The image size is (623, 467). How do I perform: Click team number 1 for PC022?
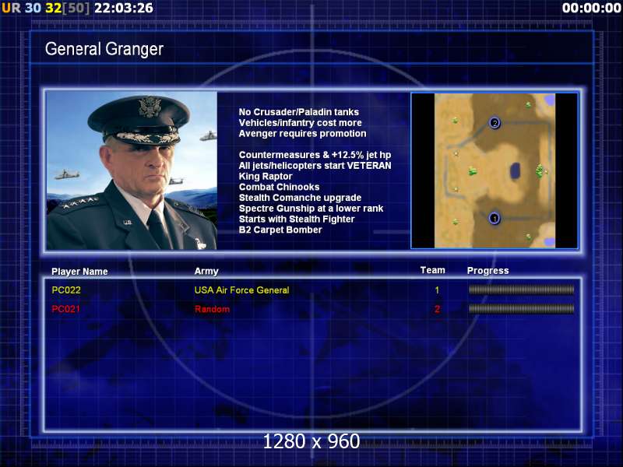pos(437,290)
